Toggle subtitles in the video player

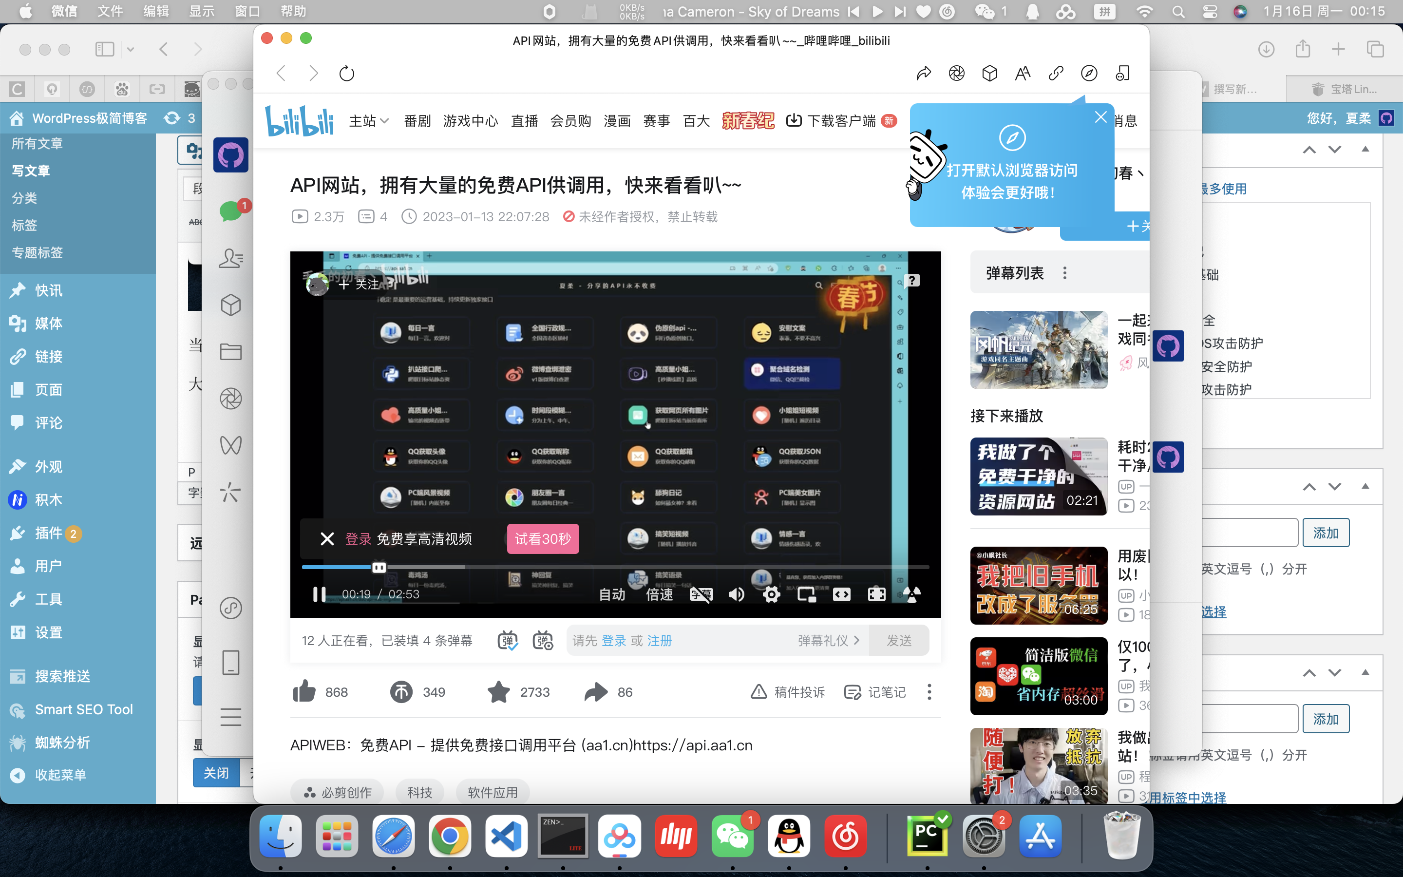(701, 594)
